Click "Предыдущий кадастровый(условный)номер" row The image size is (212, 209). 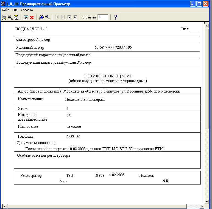click(x=107, y=55)
